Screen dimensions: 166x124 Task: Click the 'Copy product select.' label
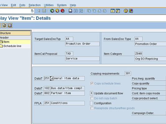click(145, 98)
